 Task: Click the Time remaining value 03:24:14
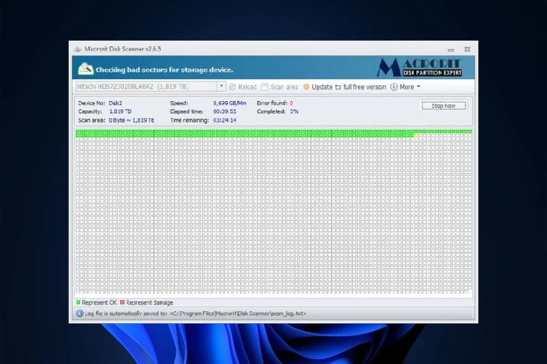point(225,120)
